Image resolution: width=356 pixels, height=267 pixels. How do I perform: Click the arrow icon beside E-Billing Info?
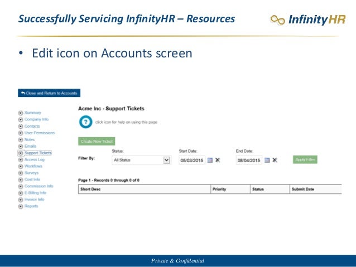click(21, 193)
